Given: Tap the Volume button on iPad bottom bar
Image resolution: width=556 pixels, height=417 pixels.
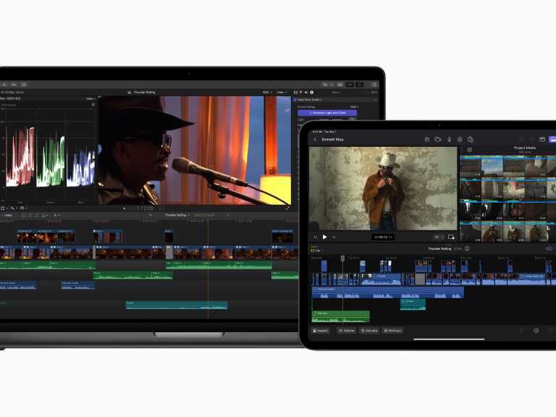Looking at the screenshot, I should coord(347,330).
